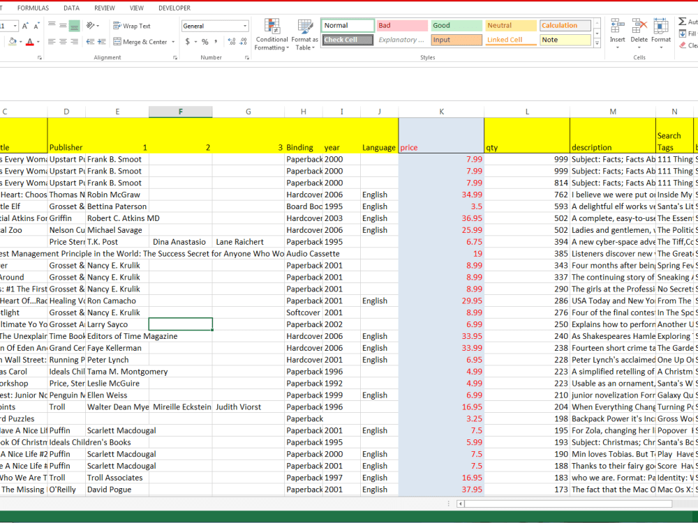Click the Merge & Center button
Viewport: 698px width, 523px height.
(x=140, y=42)
